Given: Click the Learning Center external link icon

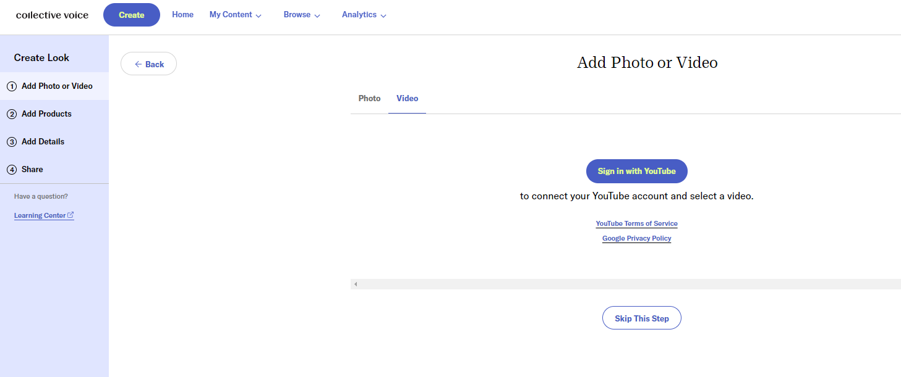Looking at the screenshot, I should click(70, 215).
